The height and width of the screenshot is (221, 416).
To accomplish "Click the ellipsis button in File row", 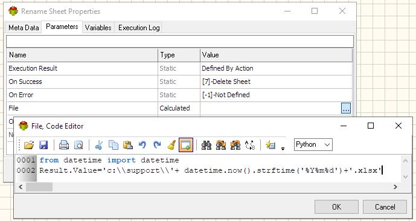I will (346, 108).
